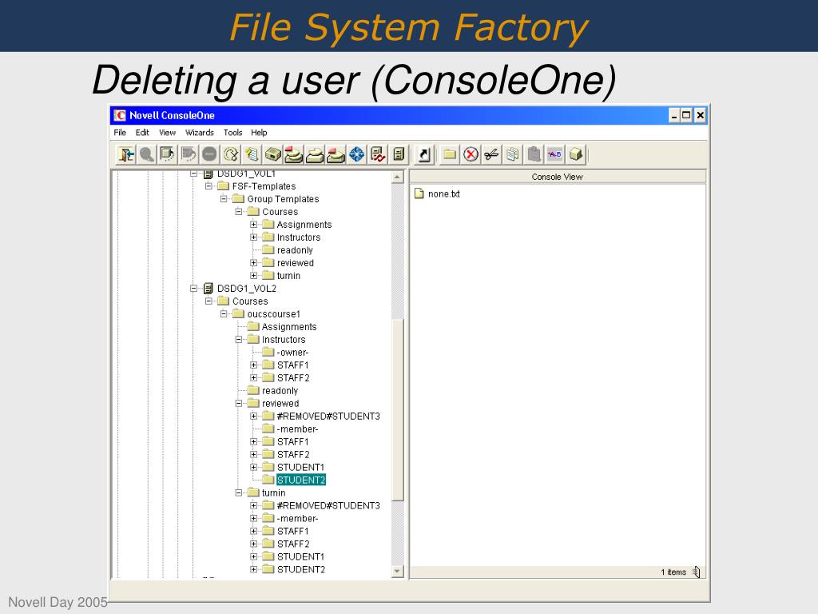Click the cabinet icon left of shortcut arrow
This screenshot has height=614, width=818.
[399, 154]
